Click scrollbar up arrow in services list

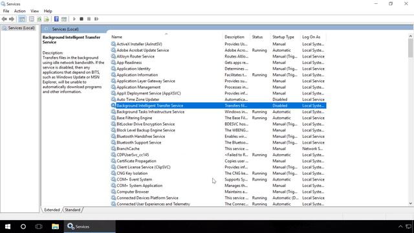tap(410, 36)
